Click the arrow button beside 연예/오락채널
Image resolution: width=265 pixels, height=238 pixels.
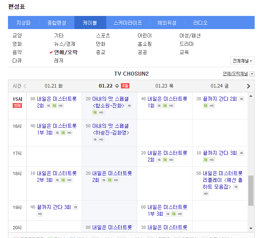tap(252, 74)
